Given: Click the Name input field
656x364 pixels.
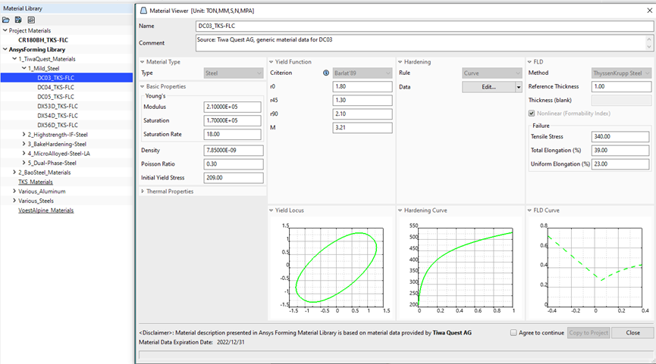Looking at the screenshot, I should click(x=424, y=26).
